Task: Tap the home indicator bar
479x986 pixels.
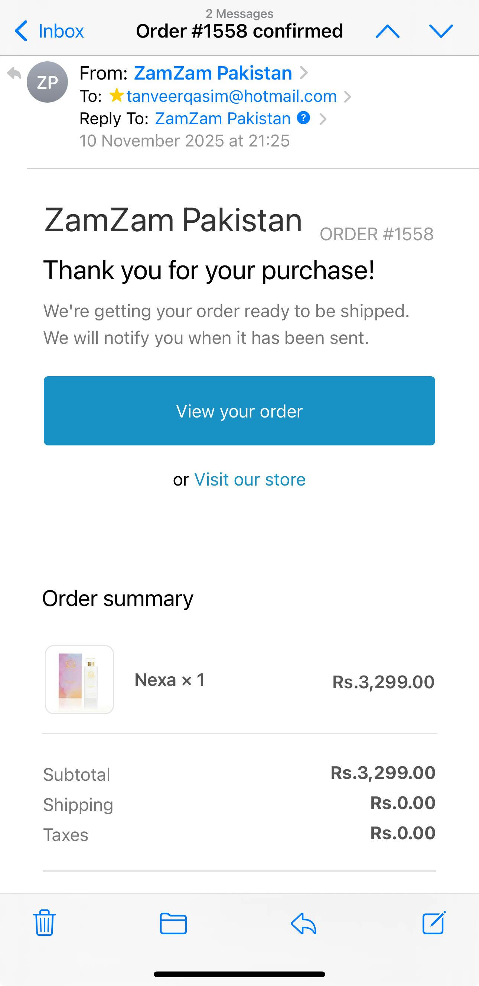Action: pos(239,974)
